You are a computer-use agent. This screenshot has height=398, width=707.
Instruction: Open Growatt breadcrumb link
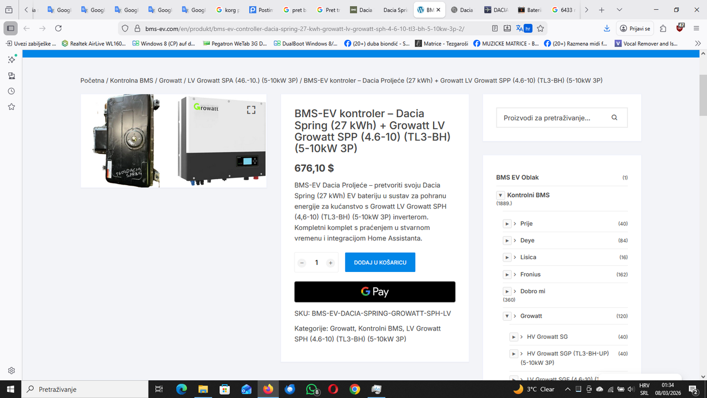(x=171, y=81)
